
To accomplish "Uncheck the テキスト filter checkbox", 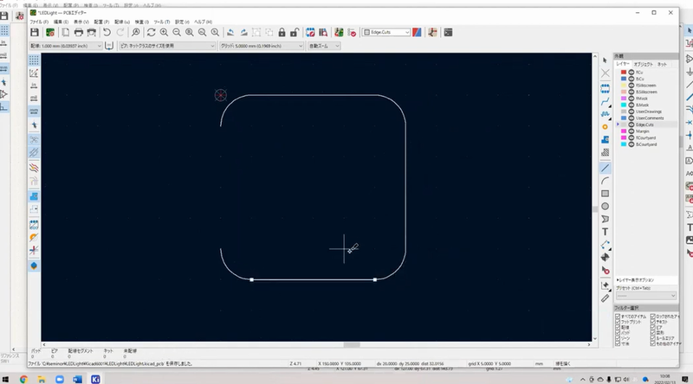I will coord(652,321).
